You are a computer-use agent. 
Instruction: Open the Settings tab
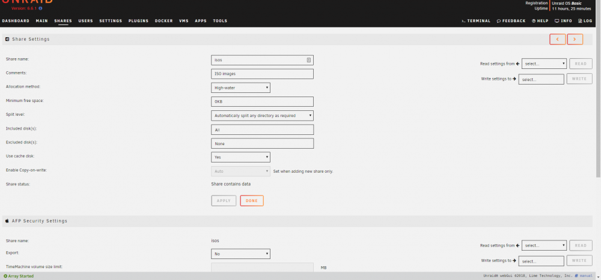click(111, 21)
